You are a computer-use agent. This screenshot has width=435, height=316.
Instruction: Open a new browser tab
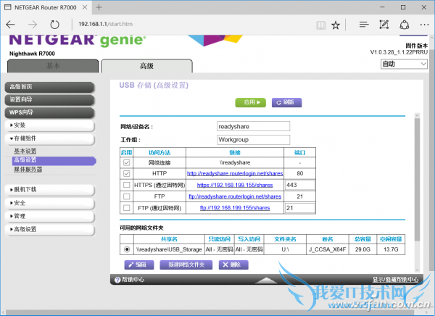click(x=99, y=7)
